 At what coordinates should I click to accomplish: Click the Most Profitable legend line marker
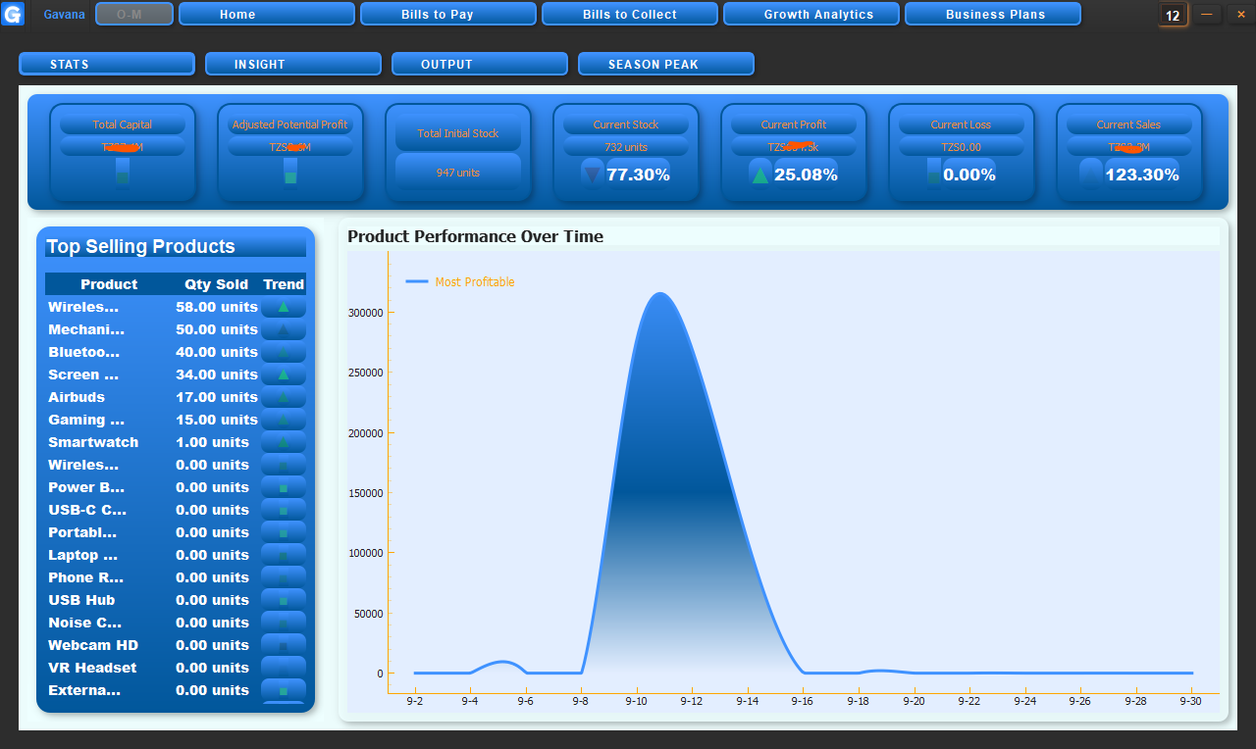[417, 281]
